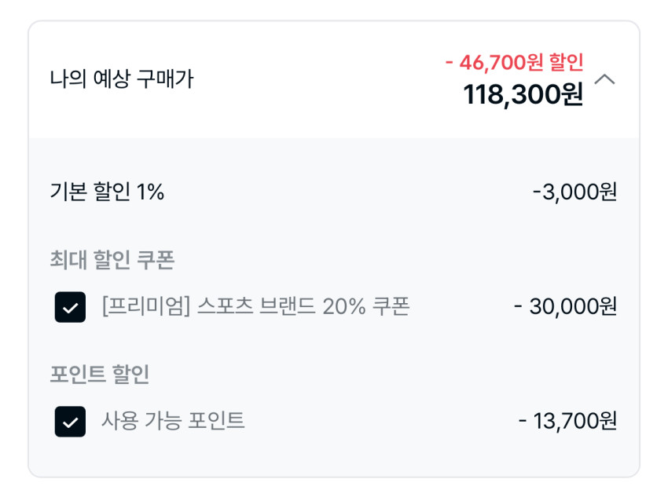
Task: Collapse the 나의 예상 구매가 chevron arrow
Action: tap(606, 80)
